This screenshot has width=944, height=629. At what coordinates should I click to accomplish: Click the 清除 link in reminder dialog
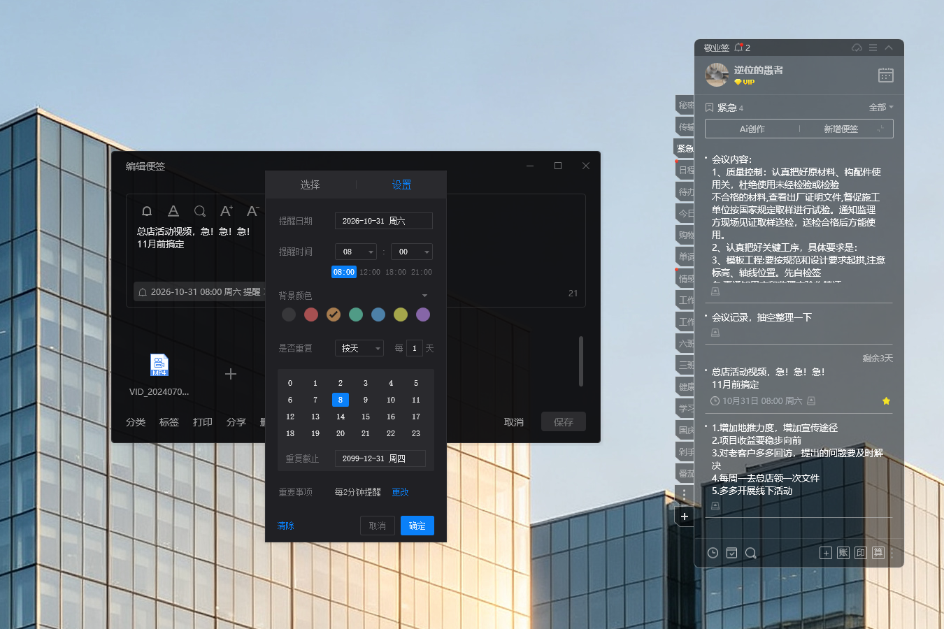[286, 526]
